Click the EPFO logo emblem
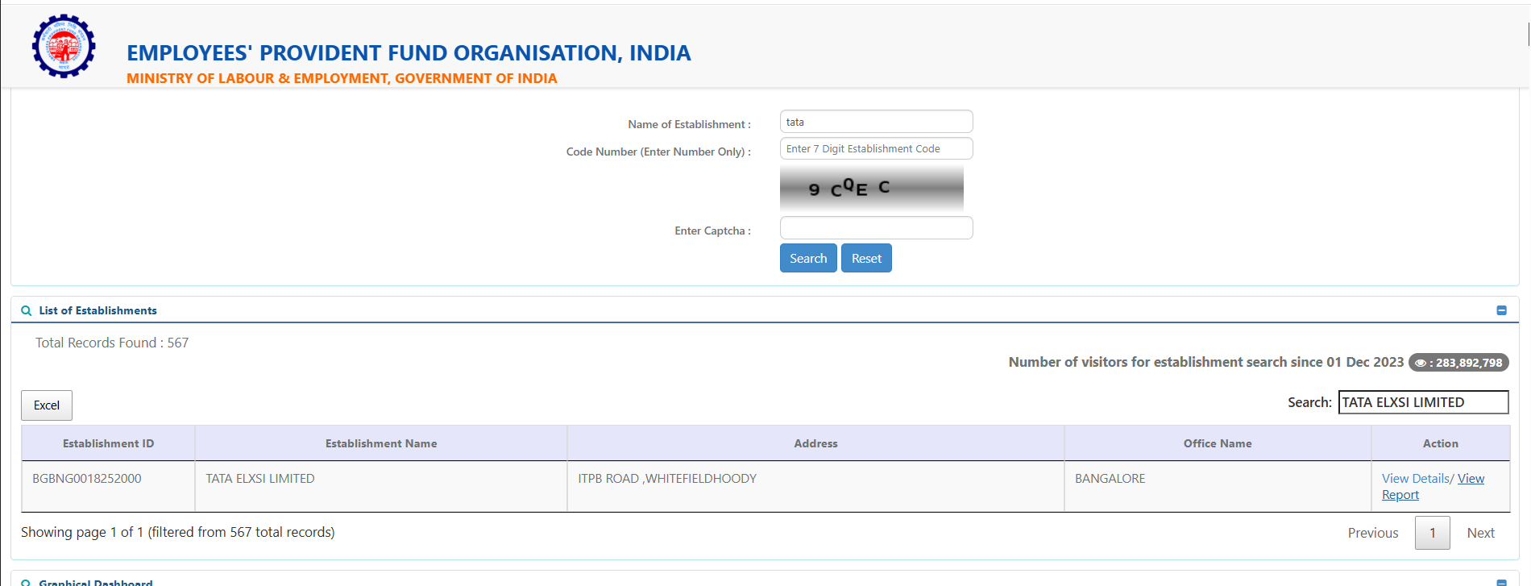This screenshot has height=586, width=1531. pos(64,46)
